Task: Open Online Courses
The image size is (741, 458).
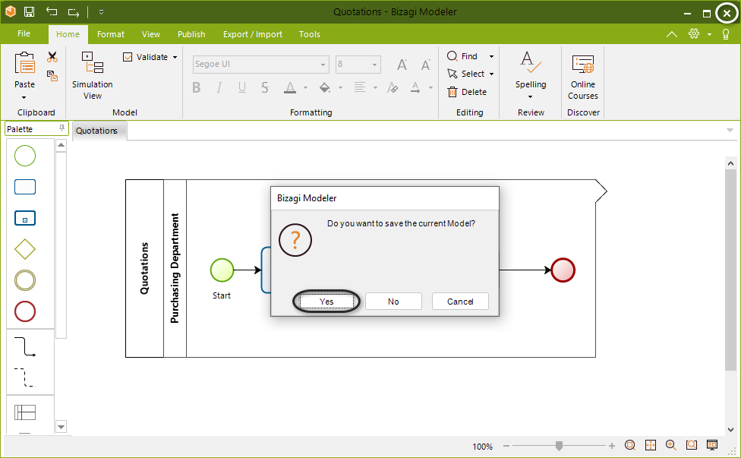Action: pos(582,77)
